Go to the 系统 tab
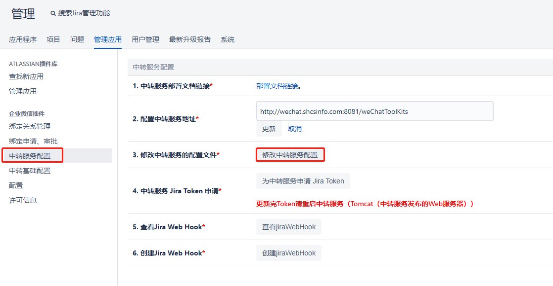553x286 pixels. [x=228, y=39]
